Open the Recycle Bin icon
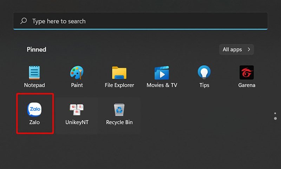Image resolution: width=281 pixels, height=169 pixels. pyautogui.click(x=119, y=110)
